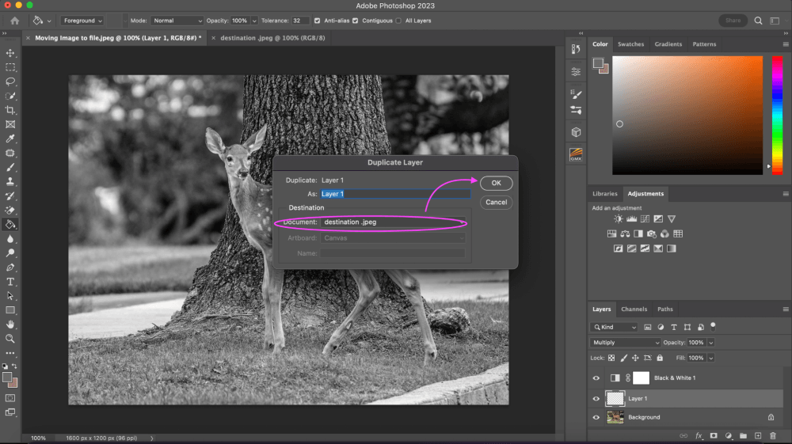Viewport: 792px width, 444px height.
Task: Open the Multiply blend mode dropdown
Action: [625, 343]
